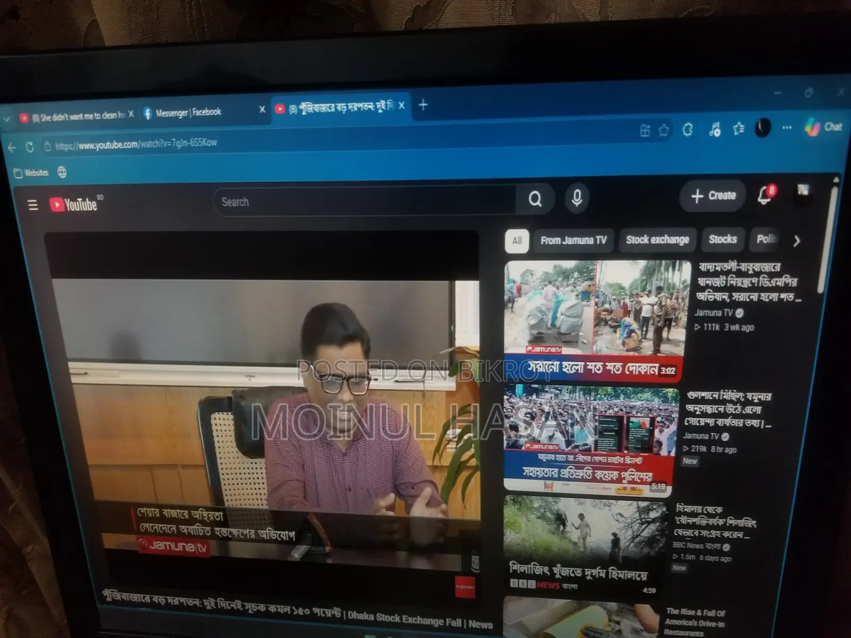
Task: Open 'The Rise & Fall Of America's Drive-In Restaurants'
Action: 695,623
